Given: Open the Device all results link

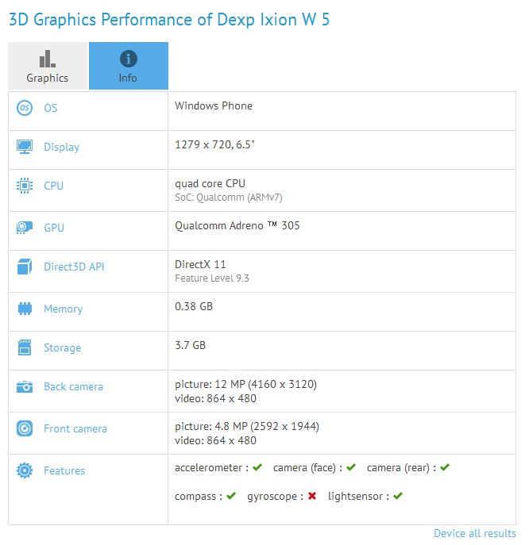Looking at the screenshot, I should (475, 533).
